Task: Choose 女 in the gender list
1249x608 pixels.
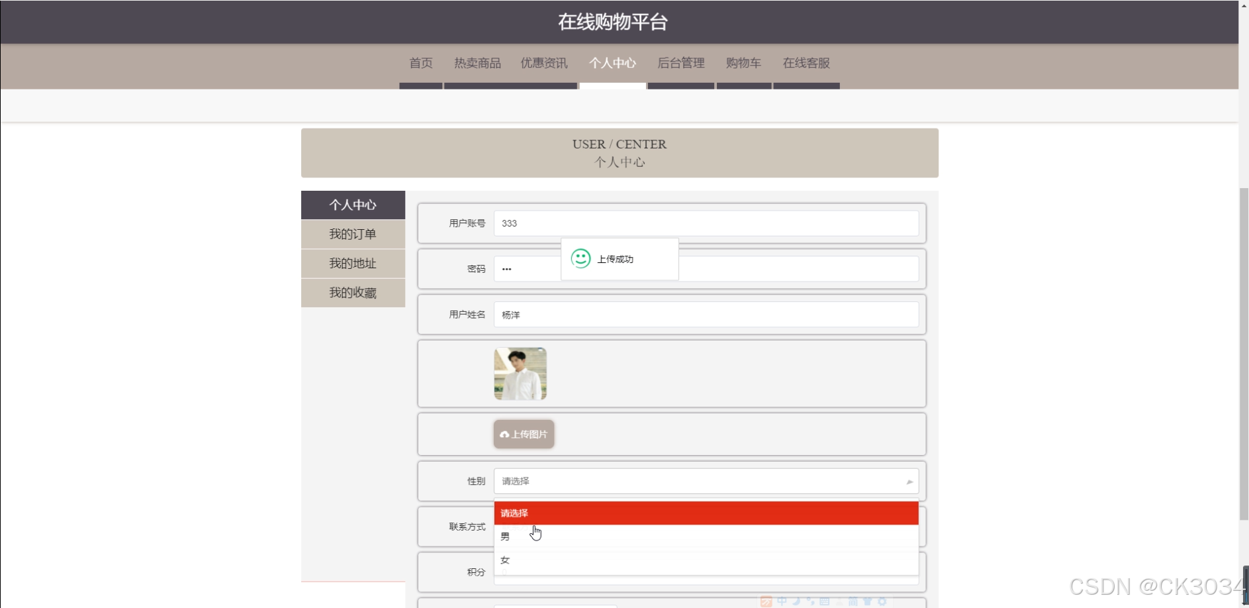Action: pyautogui.click(x=706, y=560)
